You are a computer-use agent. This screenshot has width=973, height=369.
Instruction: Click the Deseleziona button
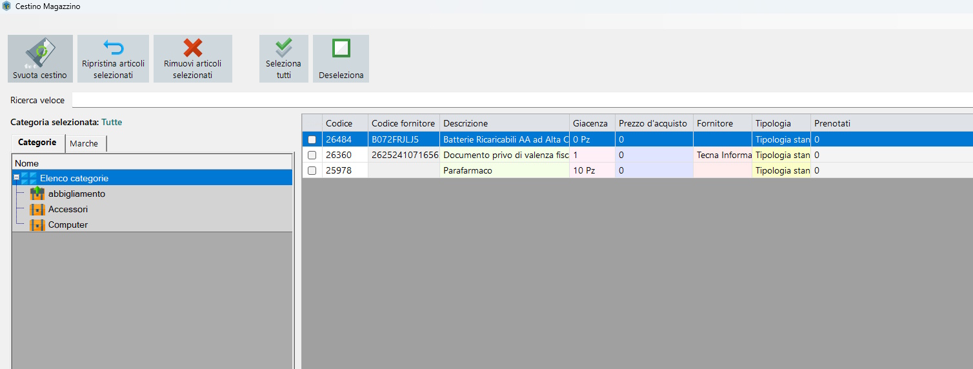coord(341,59)
